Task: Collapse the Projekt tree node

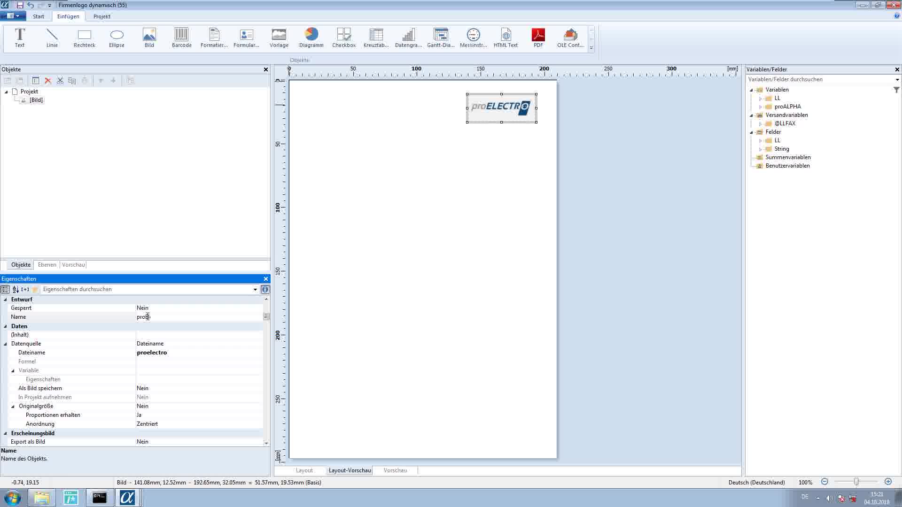Action: point(6,92)
